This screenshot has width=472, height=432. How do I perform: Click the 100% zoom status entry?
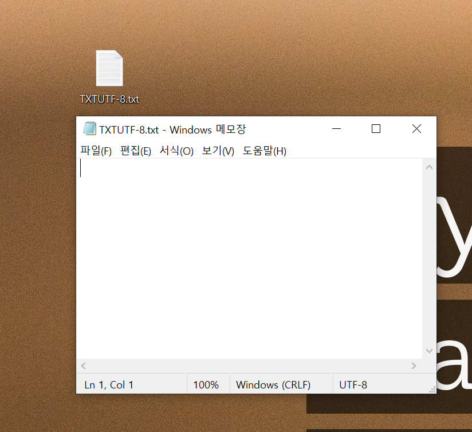click(206, 385)
